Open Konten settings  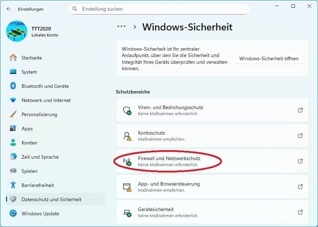tap(56, 143)
